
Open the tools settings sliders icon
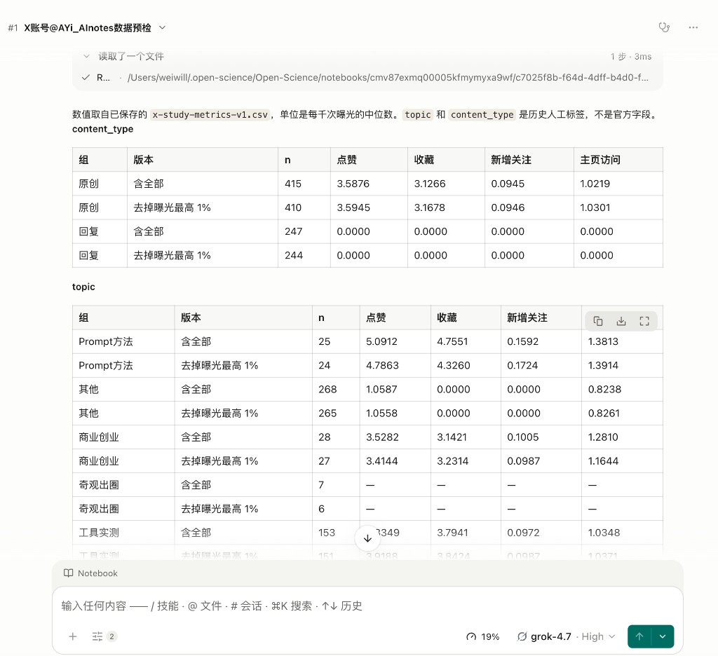point(97,636)
